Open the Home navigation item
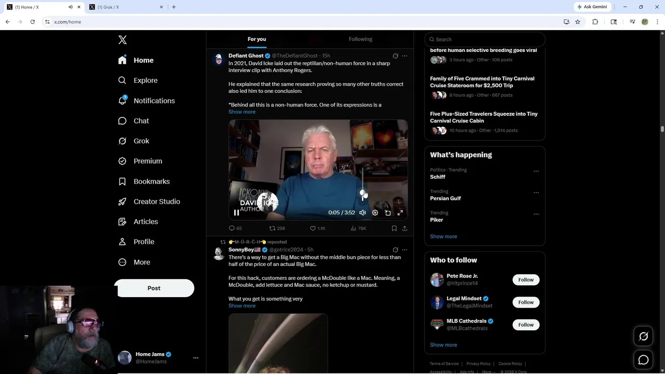Viewport: 665px width, 374px height. coord(136,60)
